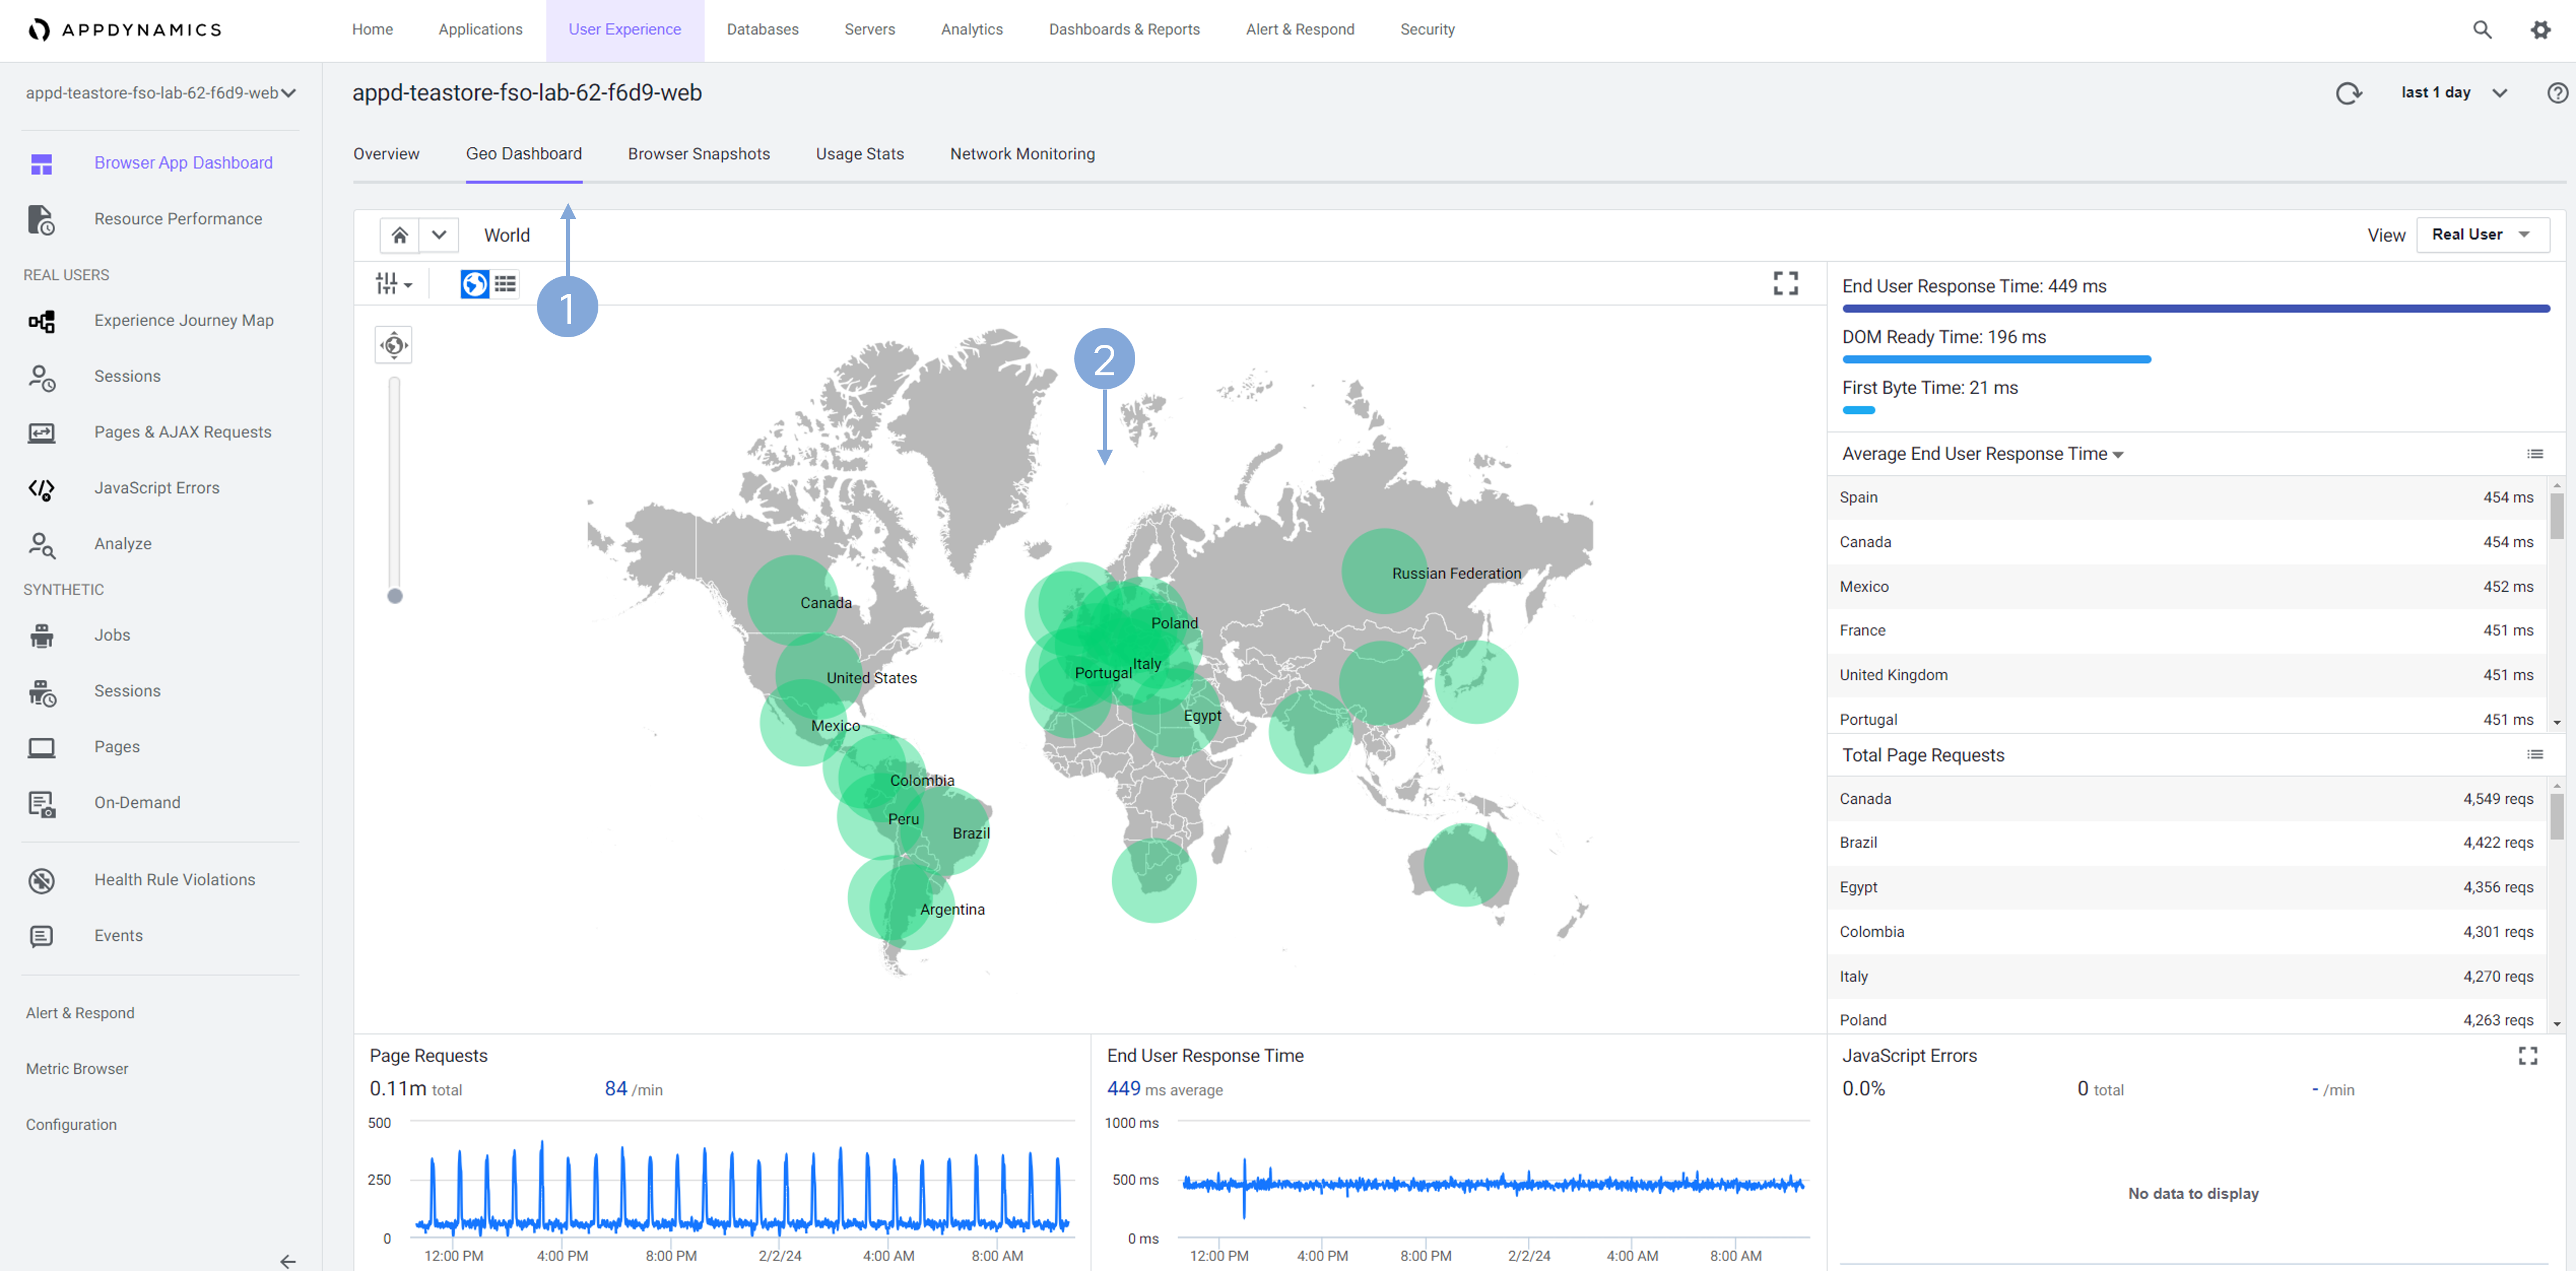Click the map zoom slider handle
The width and height of the screenshot is (2576, 1271).
point(395,596)
